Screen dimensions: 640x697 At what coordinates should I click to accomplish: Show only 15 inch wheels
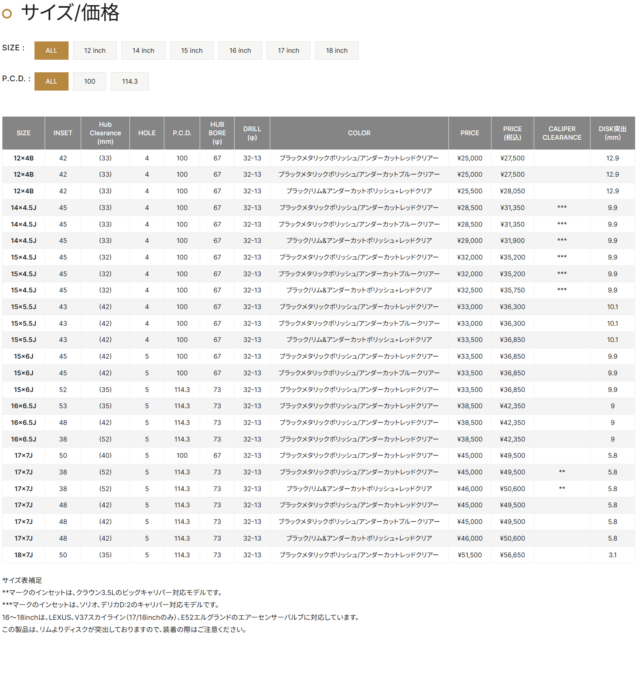(x=192, y=50)
